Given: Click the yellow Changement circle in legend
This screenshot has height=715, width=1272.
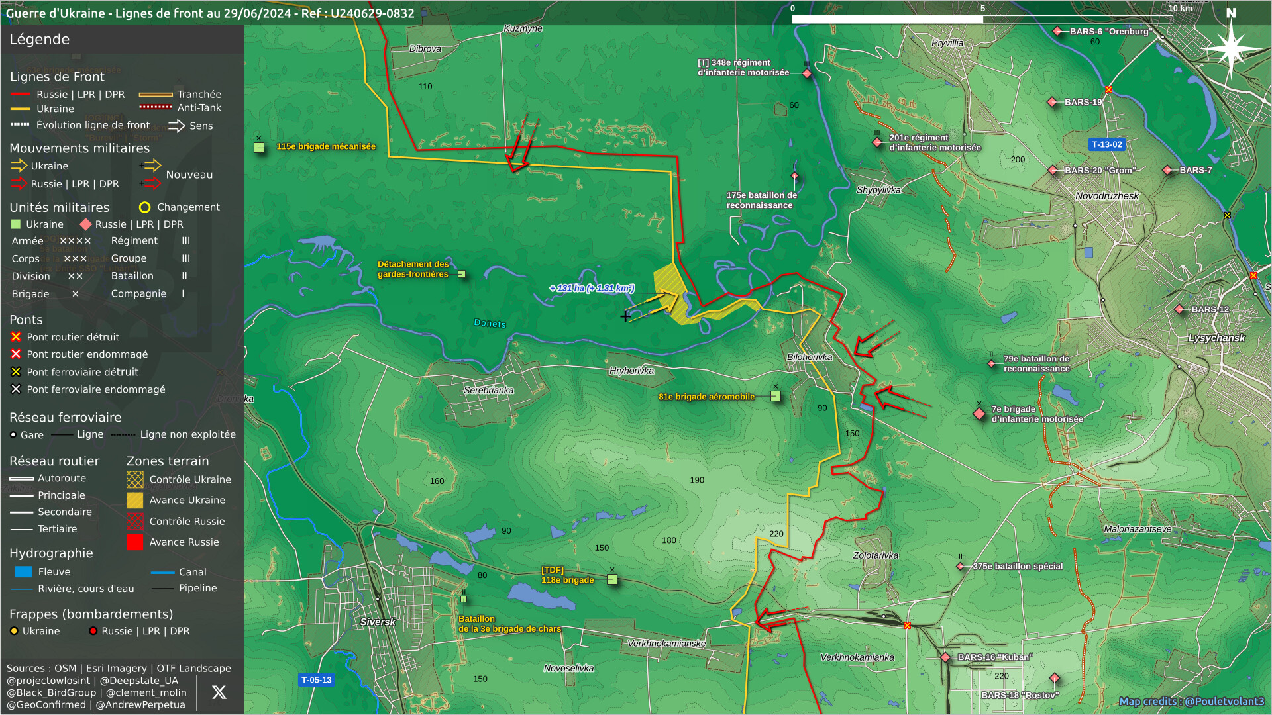Looking at the screenshot, I should 144,207.
